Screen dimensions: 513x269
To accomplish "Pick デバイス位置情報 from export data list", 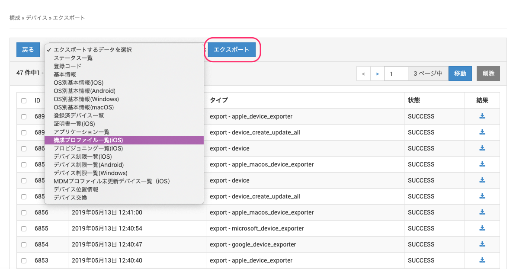I will point(76,189).
